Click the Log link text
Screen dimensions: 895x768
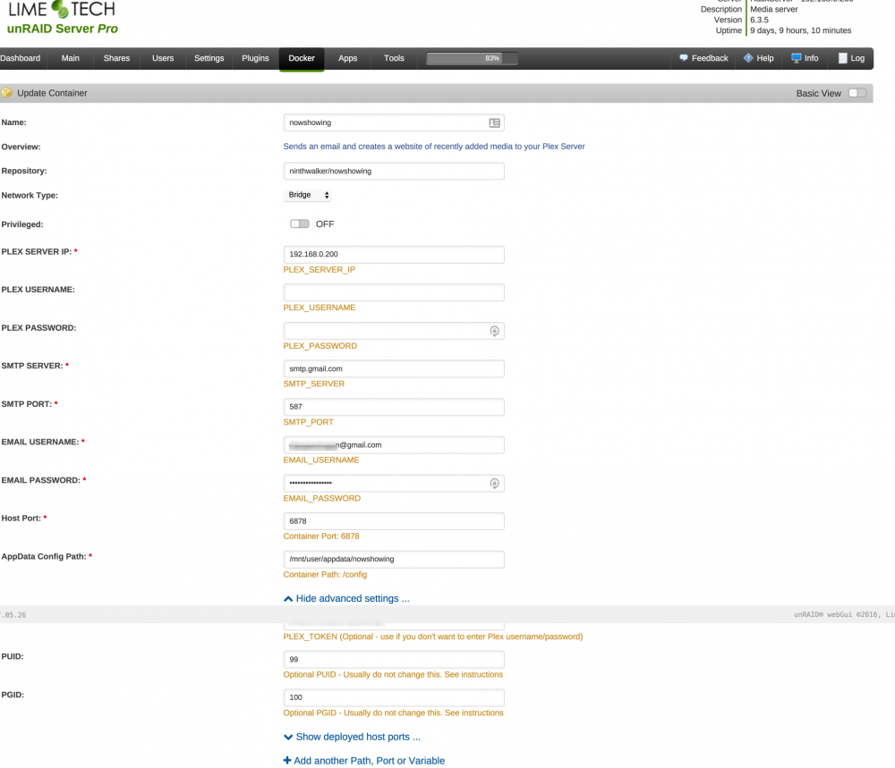(857, 58)
